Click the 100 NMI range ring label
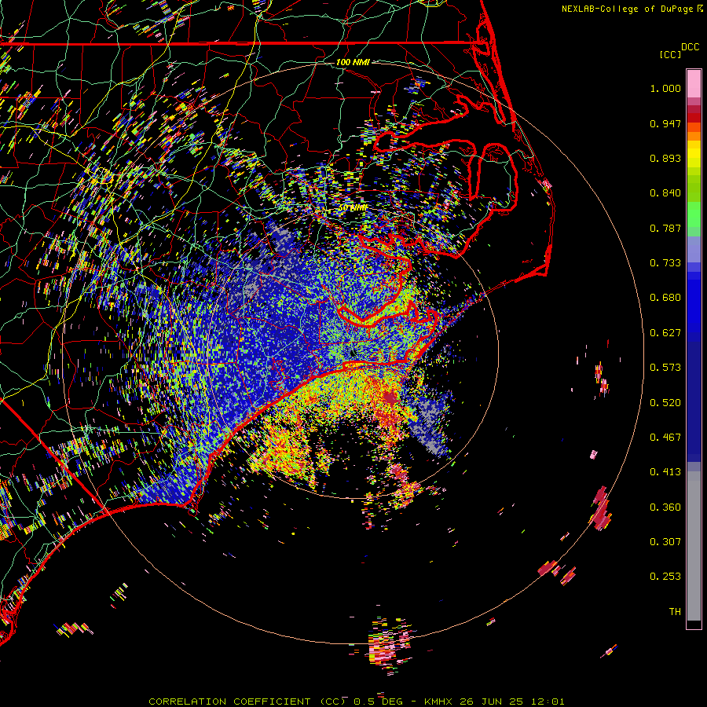 point(353,62)
